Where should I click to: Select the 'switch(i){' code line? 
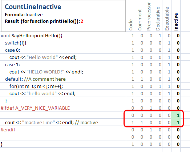[16, 43]
